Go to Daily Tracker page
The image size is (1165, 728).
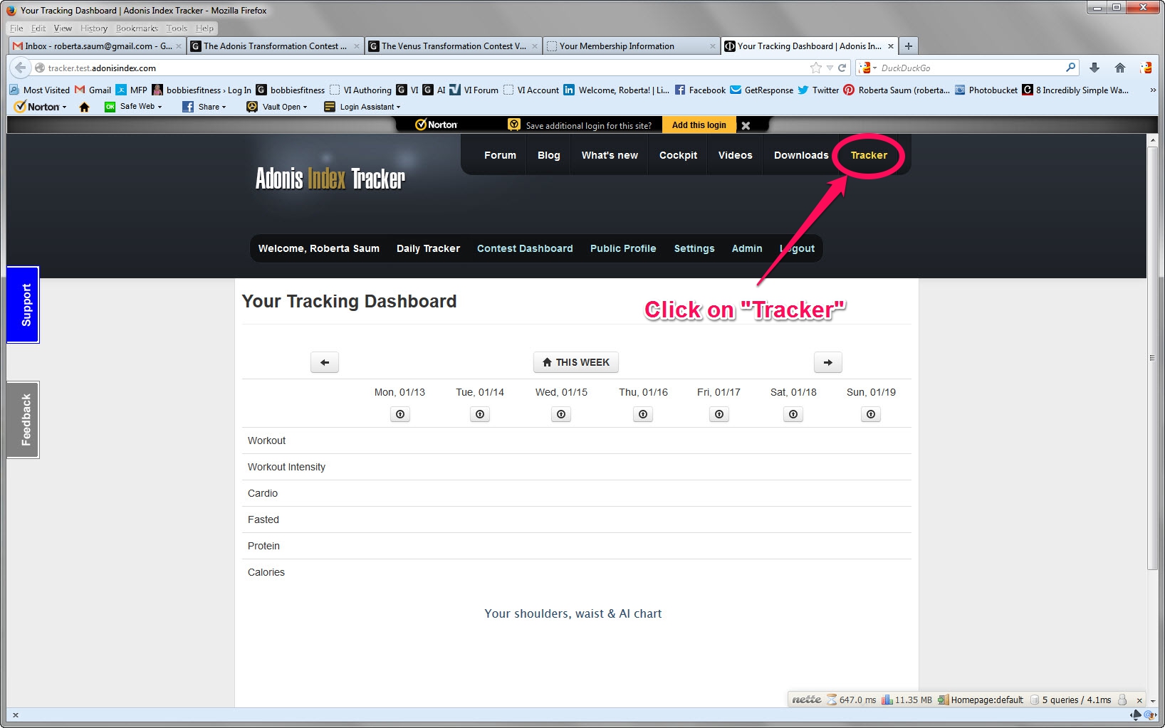click(x=428, y=248)
